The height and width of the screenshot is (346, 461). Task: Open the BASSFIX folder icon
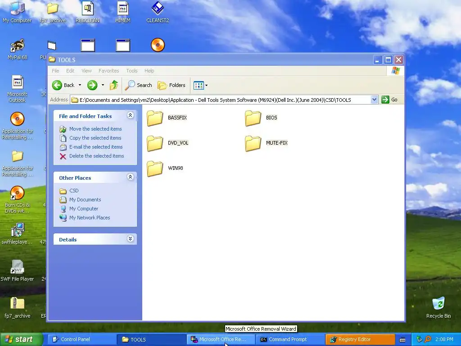coord(155,118)
